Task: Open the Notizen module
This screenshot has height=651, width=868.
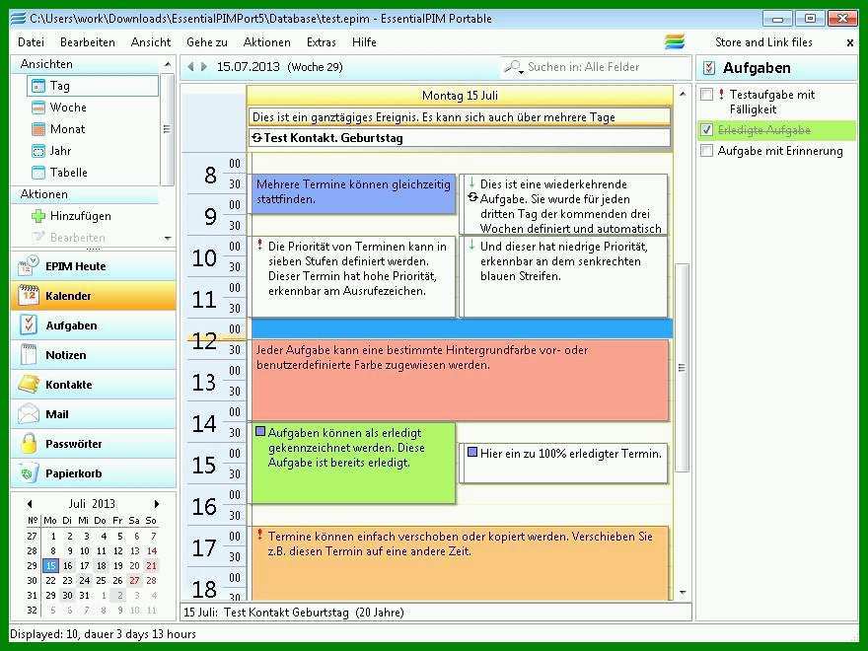Action: click(x=93, y=355)
